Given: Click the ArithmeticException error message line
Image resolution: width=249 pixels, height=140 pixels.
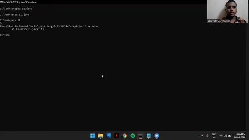Looking at the screenshot, I should click(x=49, y=26).
